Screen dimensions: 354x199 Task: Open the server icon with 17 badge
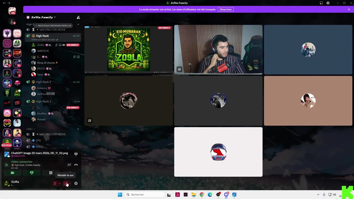(17, 63)
